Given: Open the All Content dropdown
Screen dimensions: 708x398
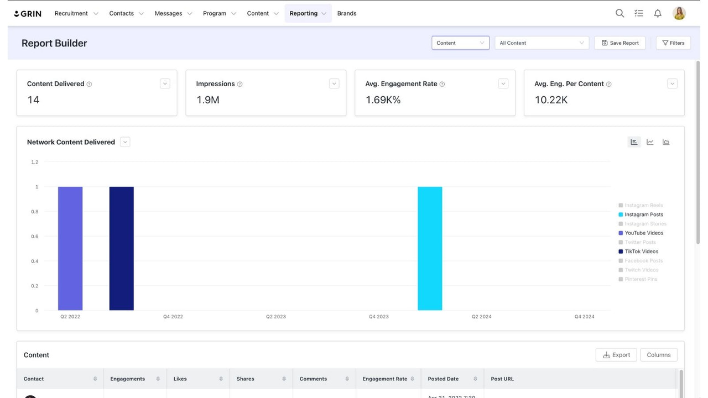Looking at the screenshot, I should pos(541,43).
